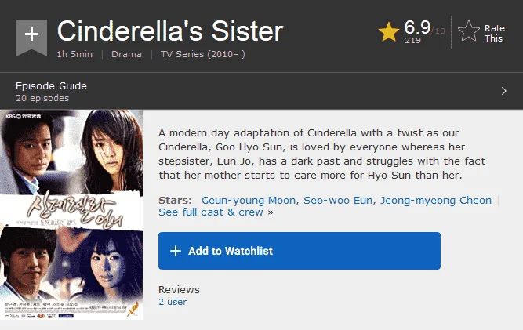This screenshot has height=330, width=523.
Task: Click the outlined Rate This star icon
Action: pyautogui.click(x=469, y=31)
